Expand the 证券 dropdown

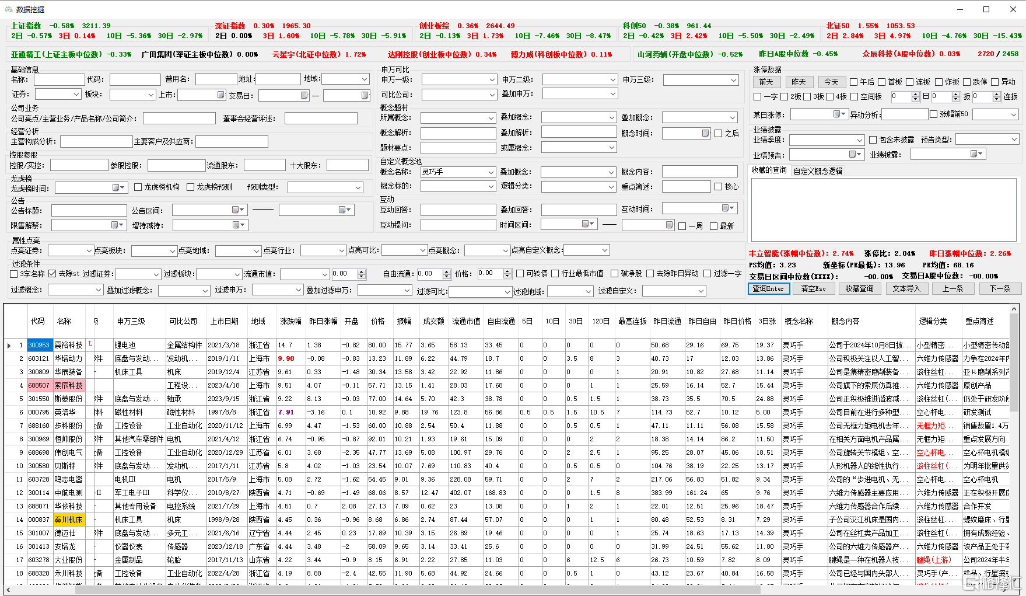(x=76, y=94)
